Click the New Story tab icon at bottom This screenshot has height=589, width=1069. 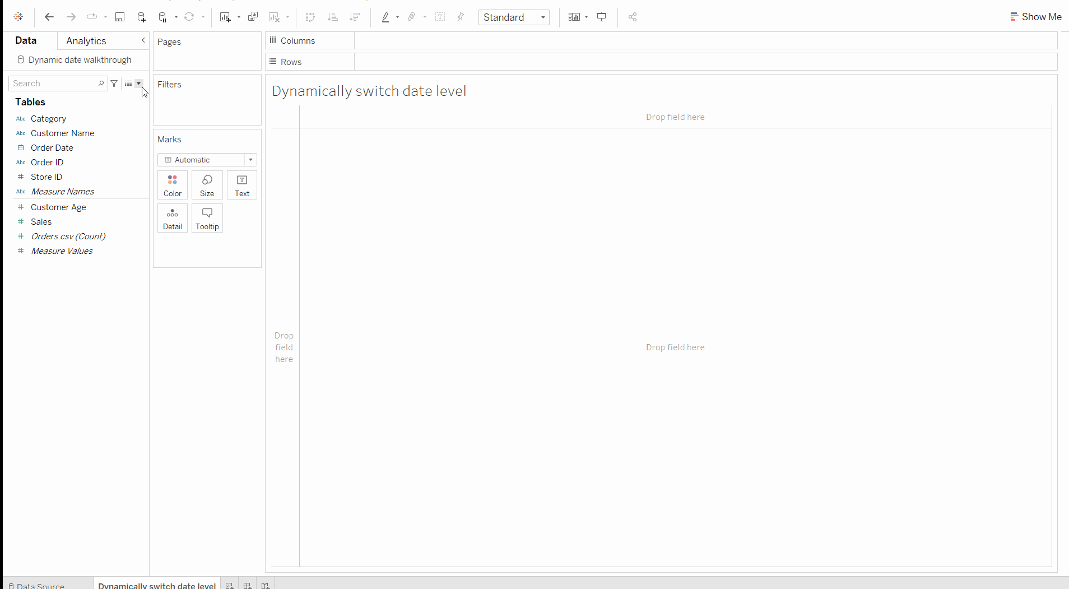pyautogui.click(x=266, y=585)
